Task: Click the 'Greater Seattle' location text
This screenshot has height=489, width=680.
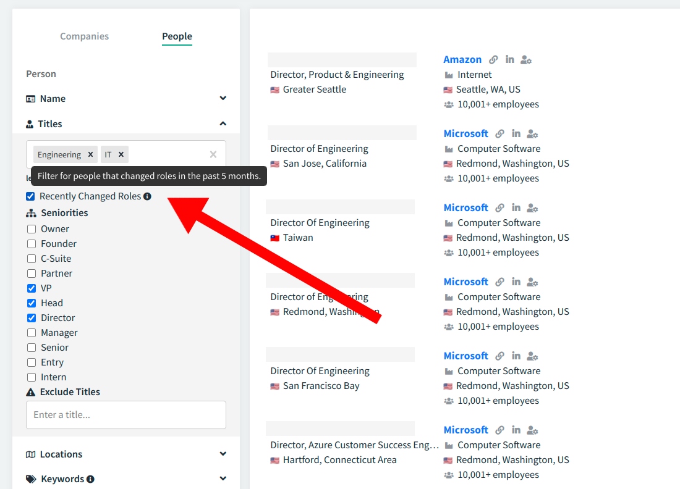Action: click(x=315, y=90)
